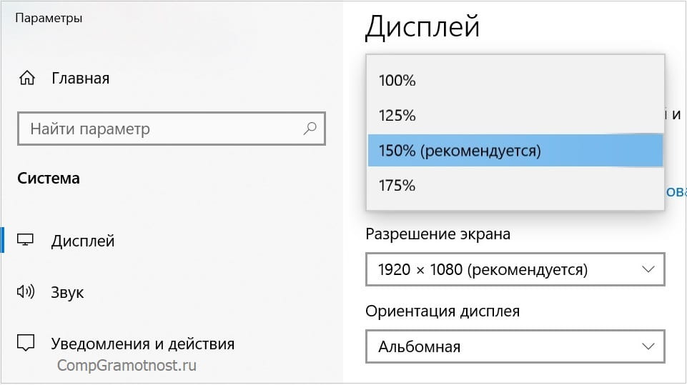The height and width of the screenshot is (385, 687).
Task: Click the notifications speech bubble icon
Action: 26,344
